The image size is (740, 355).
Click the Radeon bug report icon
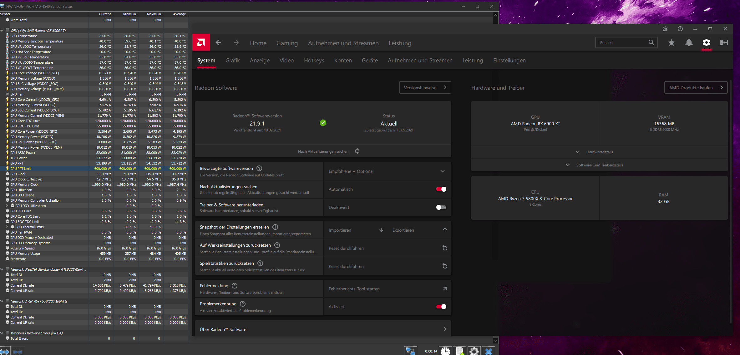coord(665,29)
